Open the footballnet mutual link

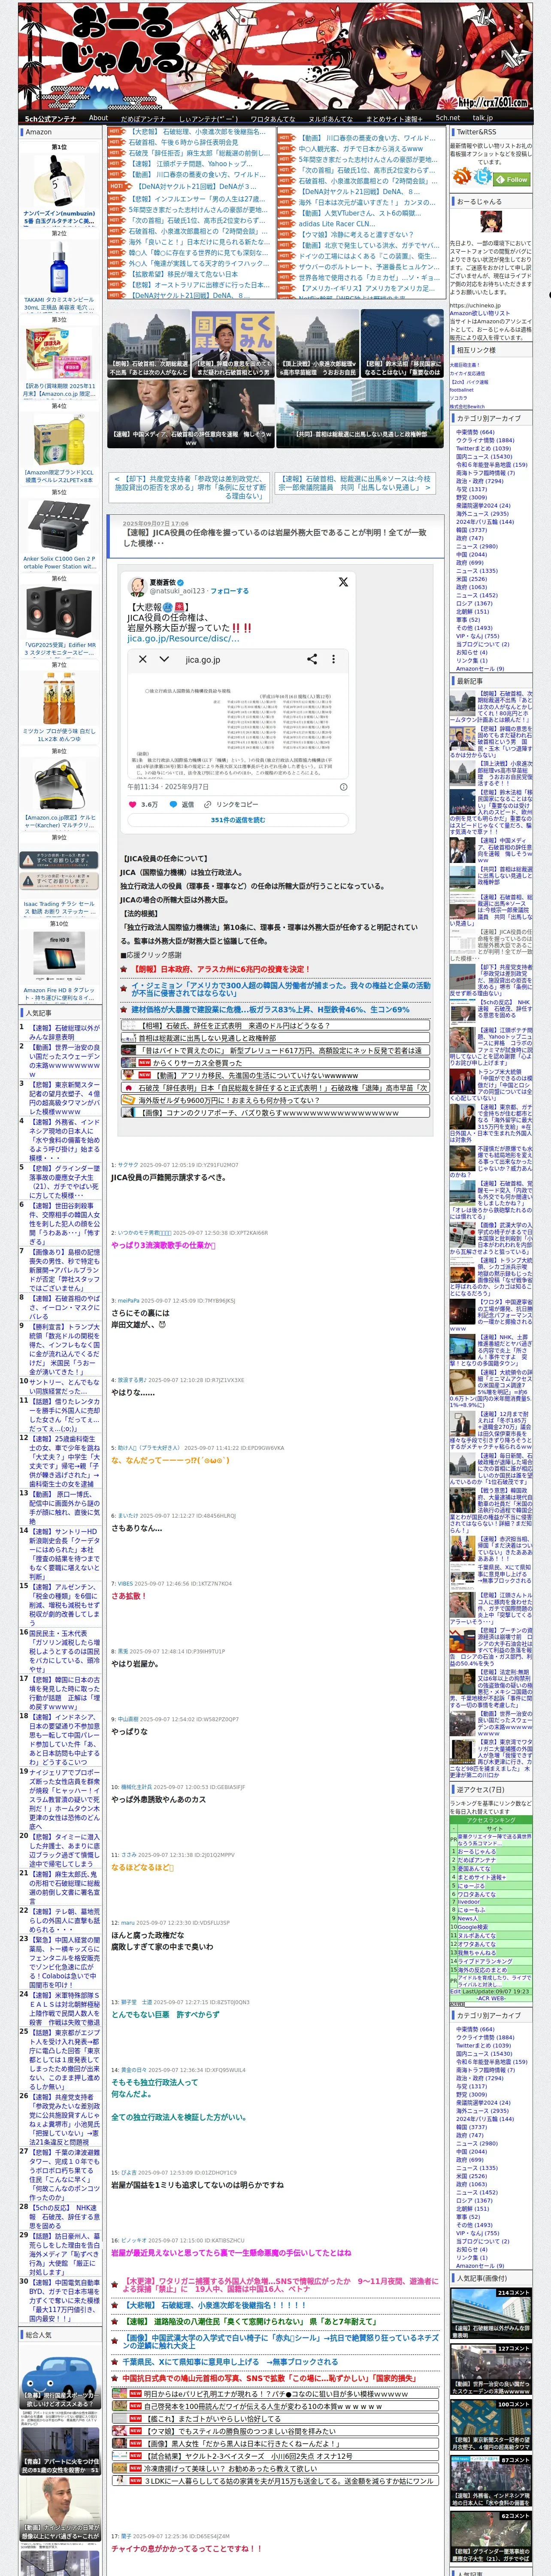coord(462,390)
